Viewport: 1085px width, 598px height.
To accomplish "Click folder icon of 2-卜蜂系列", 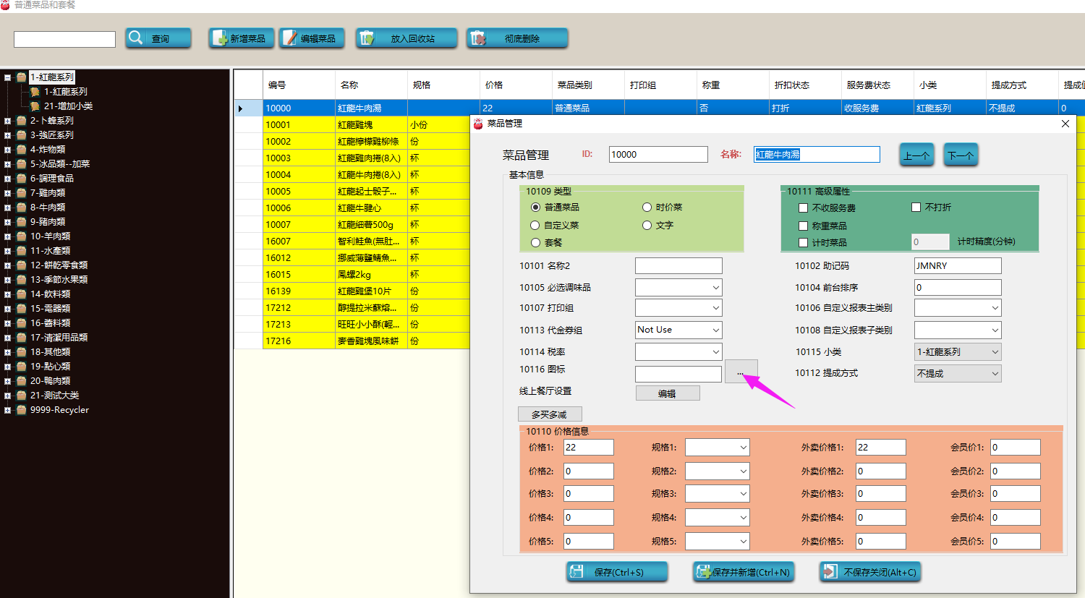I will click(22, 121).
